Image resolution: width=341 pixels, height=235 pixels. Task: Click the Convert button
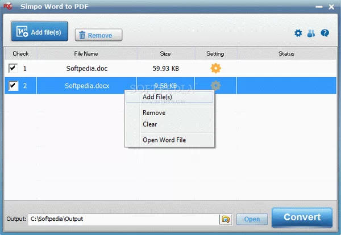302,217
